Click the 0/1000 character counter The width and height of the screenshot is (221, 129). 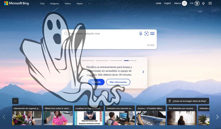(151, 45)
